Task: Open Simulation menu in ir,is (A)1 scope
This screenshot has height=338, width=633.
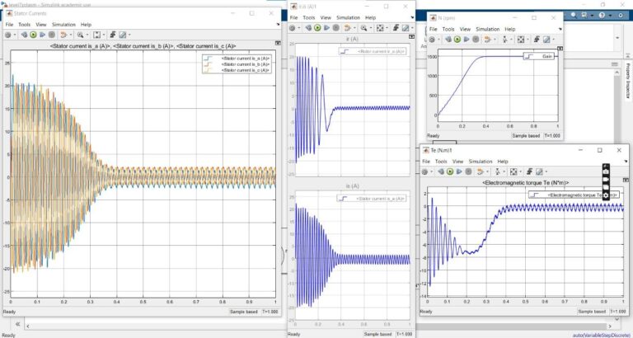Action: 348,18
